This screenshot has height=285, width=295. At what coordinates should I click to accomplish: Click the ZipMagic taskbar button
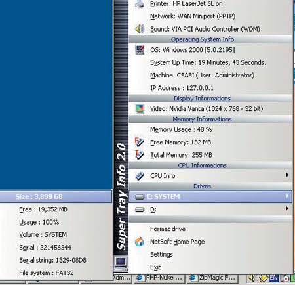212,278
